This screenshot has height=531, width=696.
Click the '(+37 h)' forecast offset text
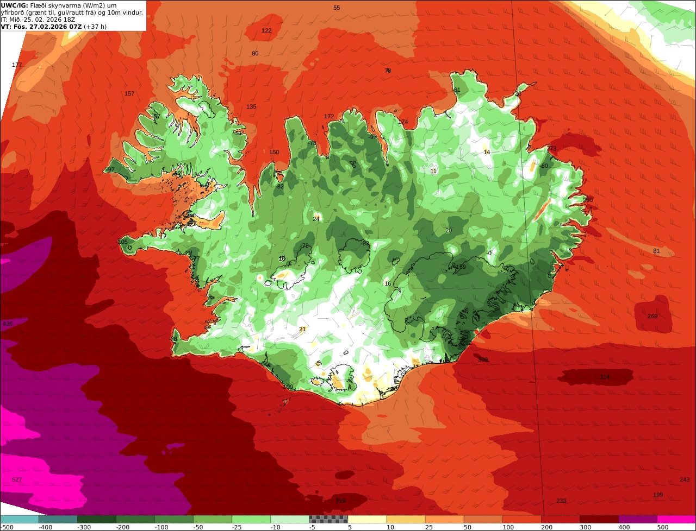coord(96,27)
